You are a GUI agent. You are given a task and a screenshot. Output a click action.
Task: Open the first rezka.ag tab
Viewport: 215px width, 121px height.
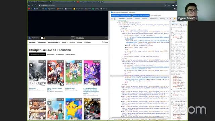pyautogui.click(x=40, y=2)
